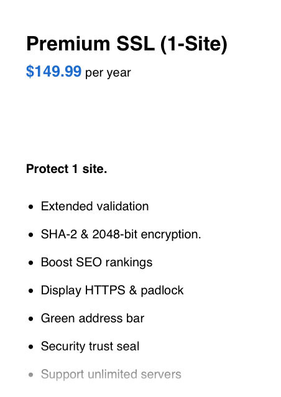Click Display HTTPS & padlock feature
Image resolution: width=281 pixels, height=397 pixels.
(113, 291)
